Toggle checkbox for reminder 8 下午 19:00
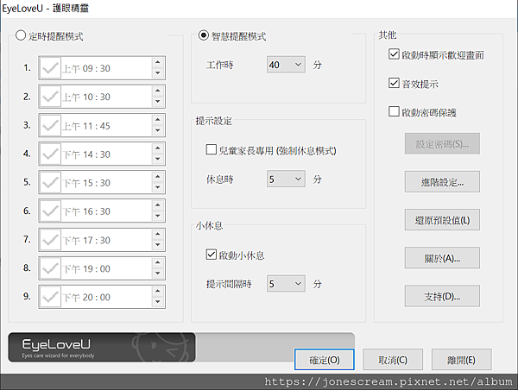This screenshot has height=390, width=518. pos(50,268)
